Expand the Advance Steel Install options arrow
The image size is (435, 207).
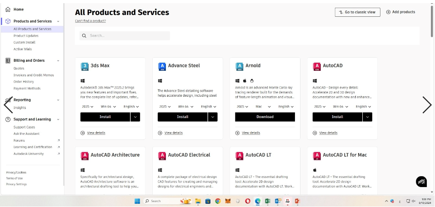[x=213, y=117]
